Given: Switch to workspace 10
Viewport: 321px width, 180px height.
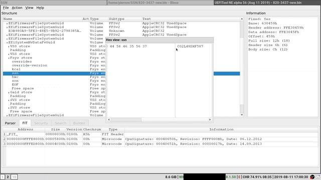Looking at the screenshot, I should [14, 176].
